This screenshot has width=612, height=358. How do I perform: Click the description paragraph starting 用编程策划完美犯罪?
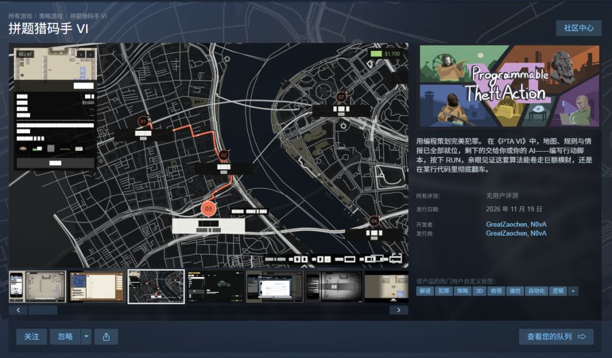point(504,155)
